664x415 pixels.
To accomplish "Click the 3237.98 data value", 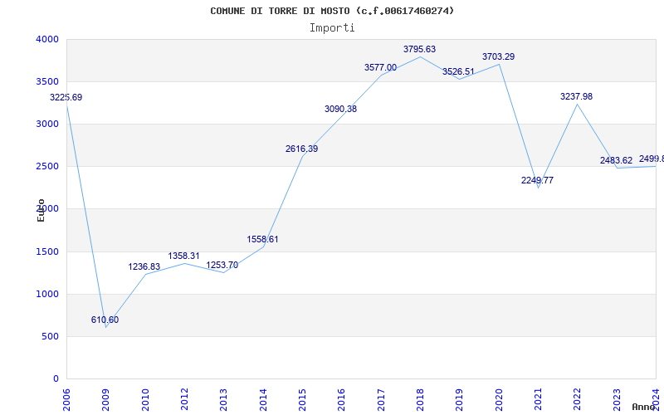I will point(576,97).
